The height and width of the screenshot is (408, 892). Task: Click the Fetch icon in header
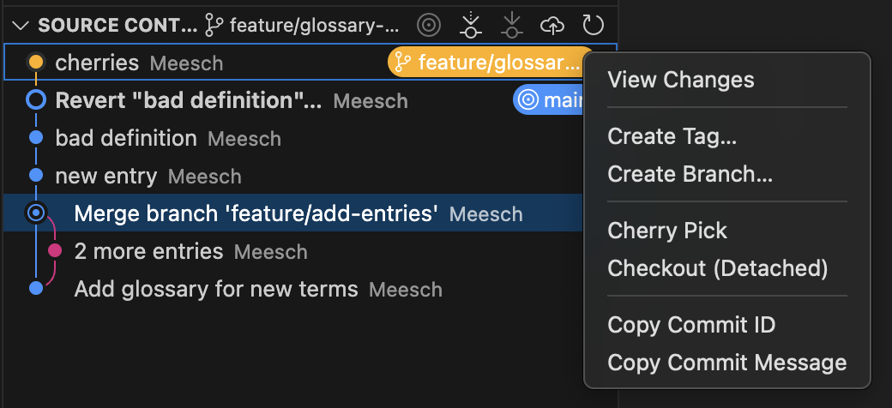(x=471, y=25)
